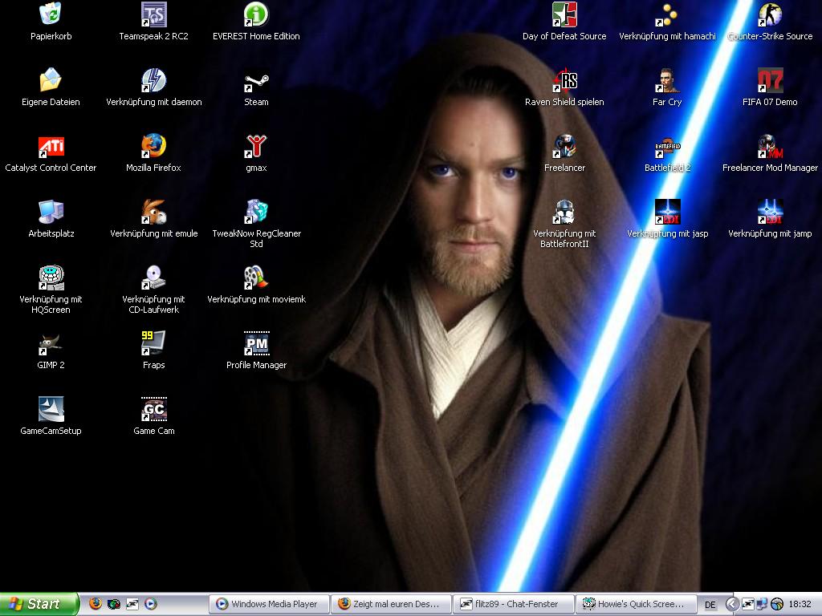822x616 pixels.
Task: Select the GIMP 2 desktop icon
Action: tap(51, 344)
